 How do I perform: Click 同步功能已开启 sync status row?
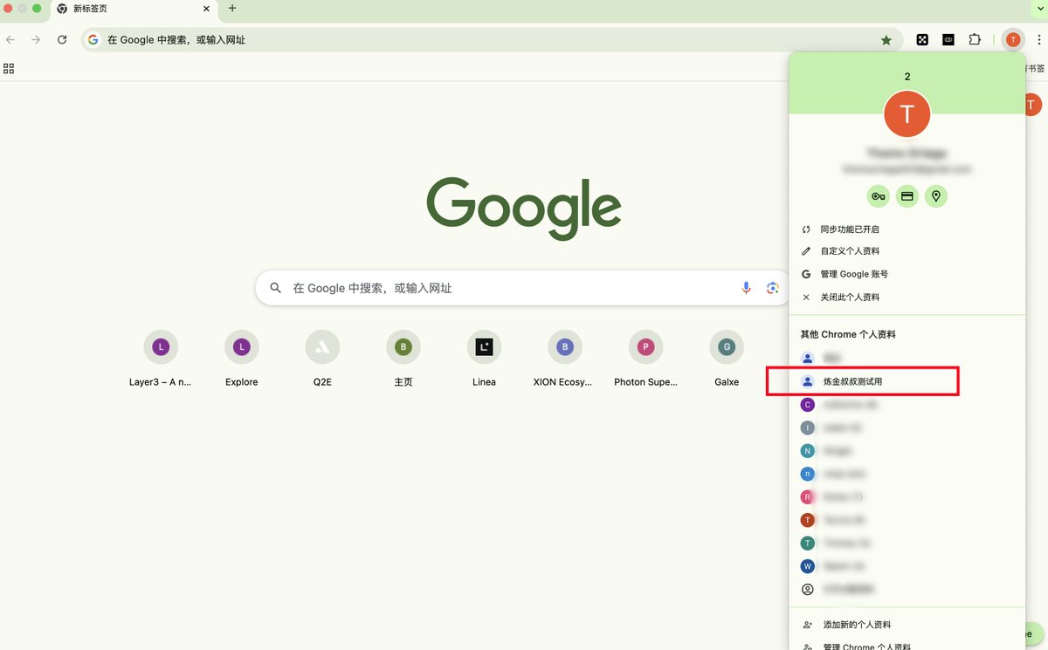tap(907, 229)
